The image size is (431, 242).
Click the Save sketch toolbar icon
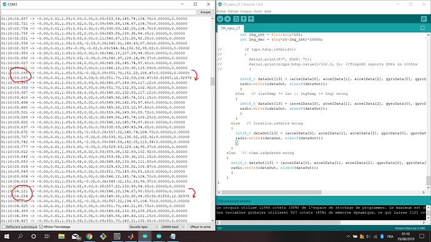[251, 19]
